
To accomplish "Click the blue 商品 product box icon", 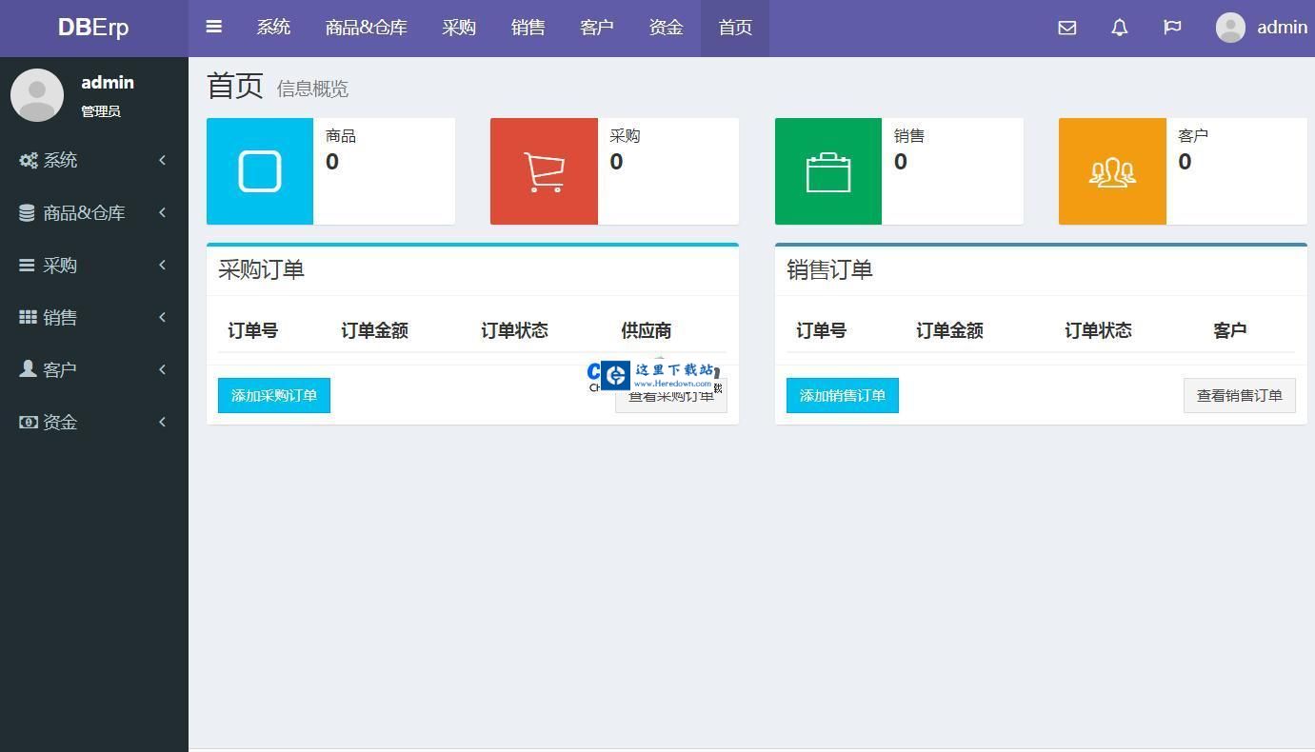I will [259, 171].
